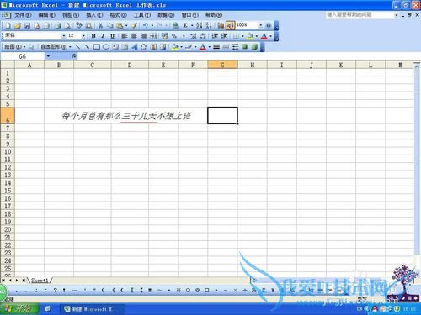Screen dimensions: 421x315
Task: Open the Borders dropdown arrow
Action: click(x=242, y=36)
